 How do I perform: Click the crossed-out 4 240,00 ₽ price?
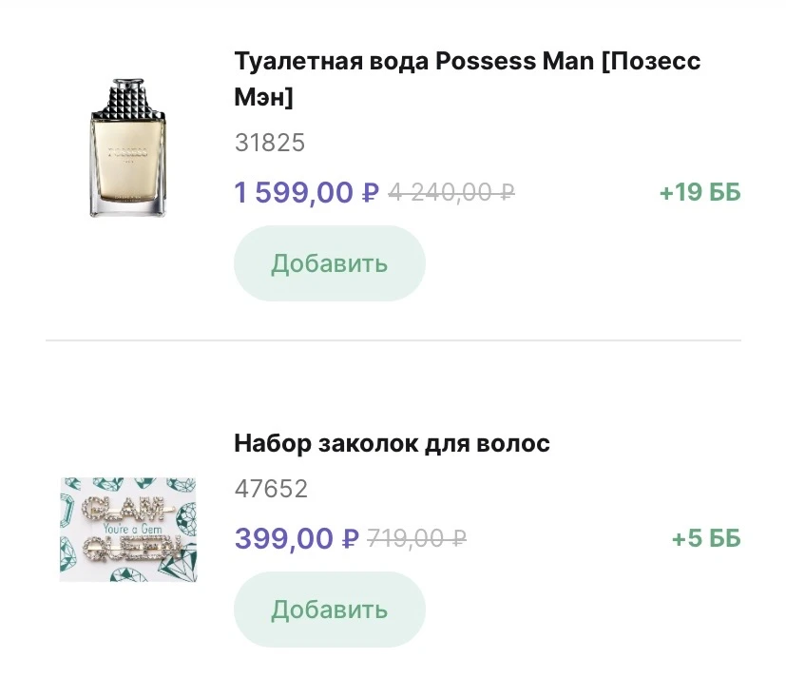pyautogui.click(x=451, y=193)
